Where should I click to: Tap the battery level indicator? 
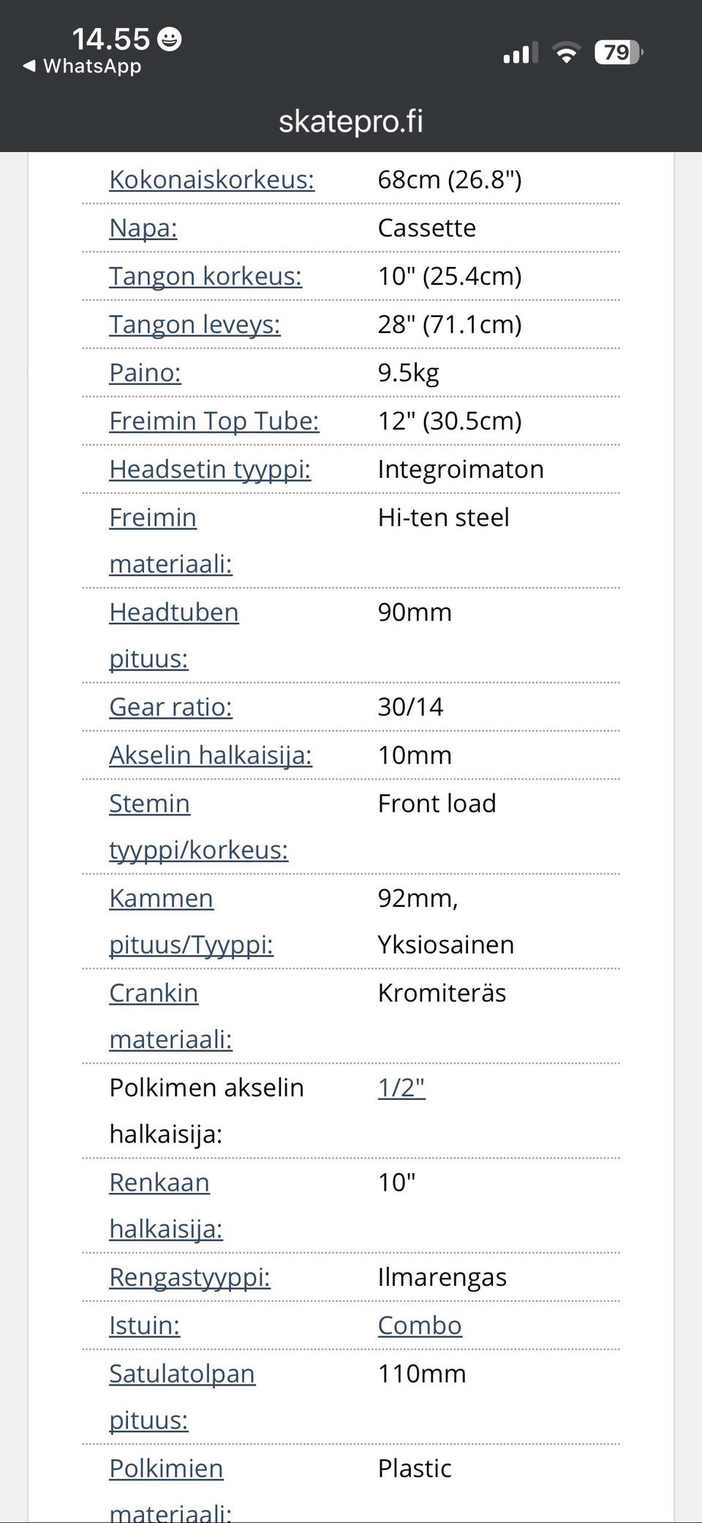[x=618, y=53]
